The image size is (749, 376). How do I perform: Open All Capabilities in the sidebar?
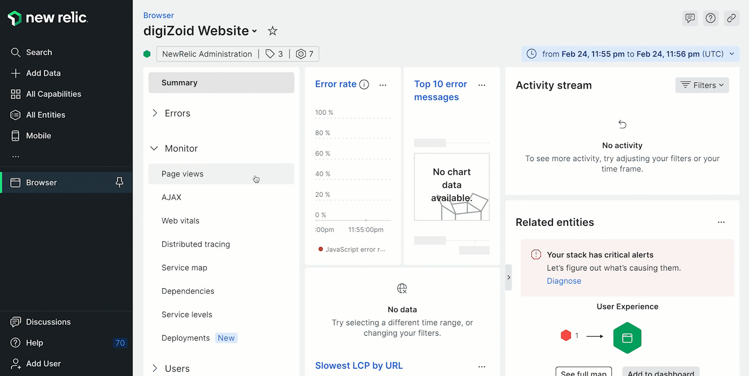pyautogui.click(x=53, y=94)
